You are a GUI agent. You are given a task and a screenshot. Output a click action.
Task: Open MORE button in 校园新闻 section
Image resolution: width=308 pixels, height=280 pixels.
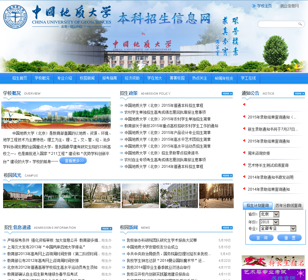tap(227, 228)
